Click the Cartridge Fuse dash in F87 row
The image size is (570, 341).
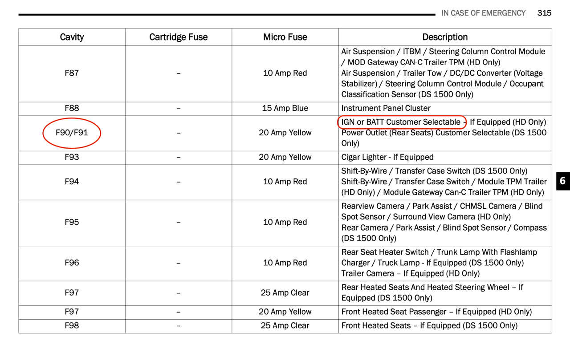(178, 73)
